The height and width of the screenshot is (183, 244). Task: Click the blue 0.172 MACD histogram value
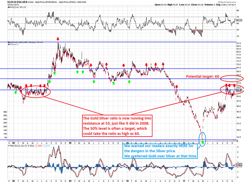tap(47, 146)
